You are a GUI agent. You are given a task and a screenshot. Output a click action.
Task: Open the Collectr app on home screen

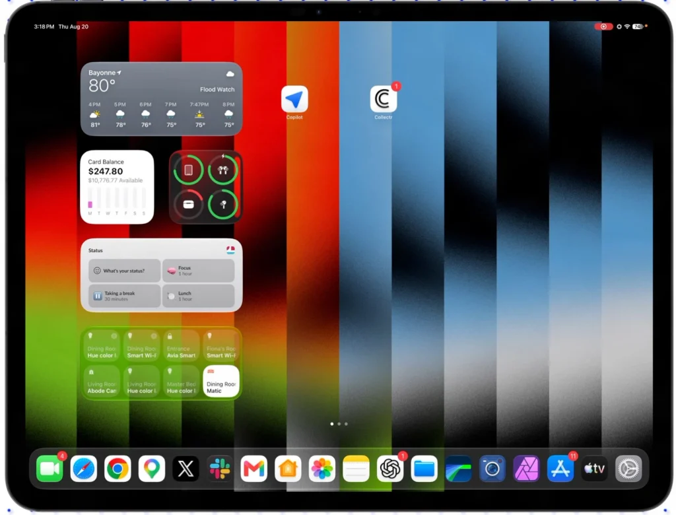[384, 99]
